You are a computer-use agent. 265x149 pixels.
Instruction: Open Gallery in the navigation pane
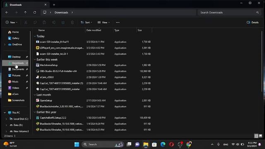[14, 38]
